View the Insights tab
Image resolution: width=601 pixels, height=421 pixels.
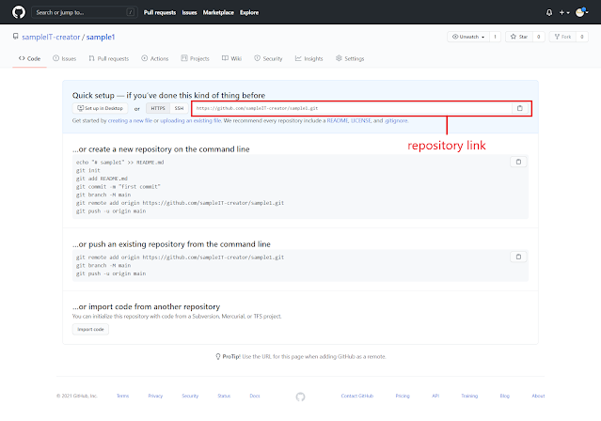(x=308, y=58)
